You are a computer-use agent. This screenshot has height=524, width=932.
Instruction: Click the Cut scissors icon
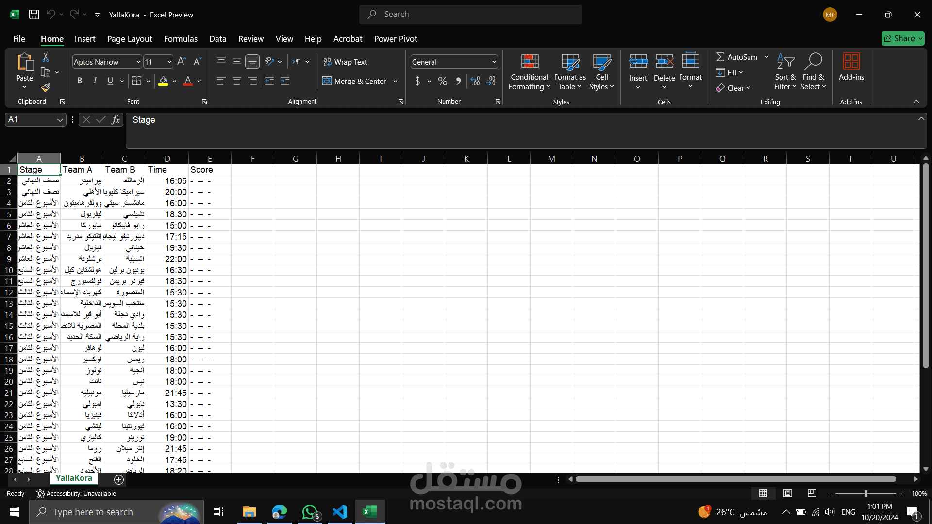46,57
